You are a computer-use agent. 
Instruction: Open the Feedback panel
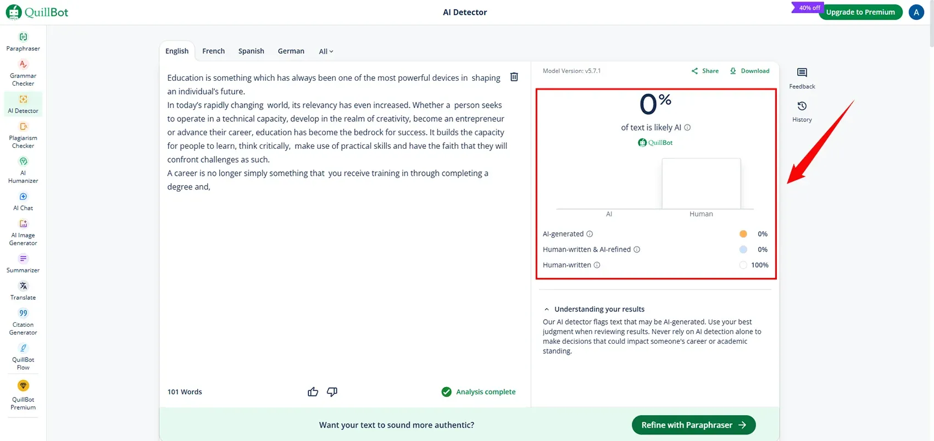click(x=802, y=78)
